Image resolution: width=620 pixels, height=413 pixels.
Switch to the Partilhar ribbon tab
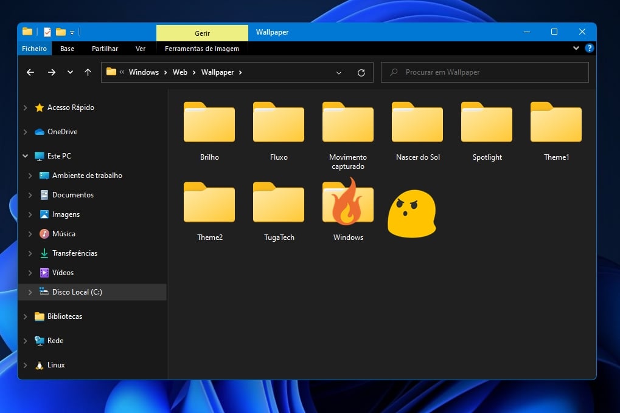pyautogui.click(x=105, y=49)
